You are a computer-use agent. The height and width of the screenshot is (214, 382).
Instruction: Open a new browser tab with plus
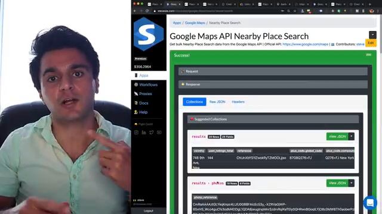point(370,4)
